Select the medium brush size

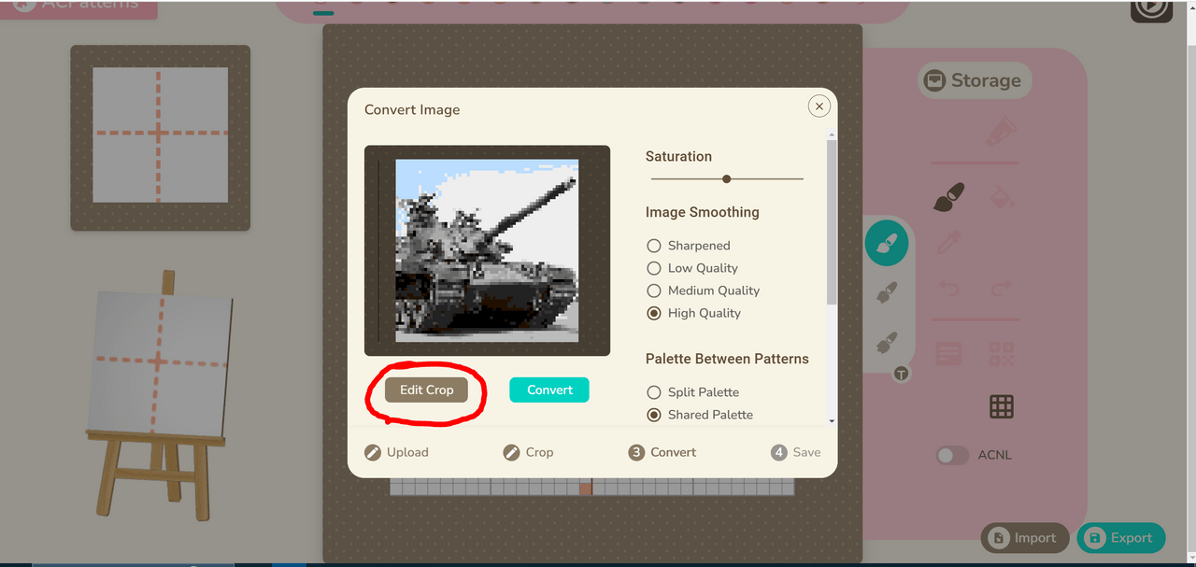887,293
